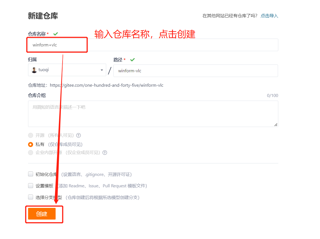Click the dropdown arrow in the tuoqi selector

(102, 70)
